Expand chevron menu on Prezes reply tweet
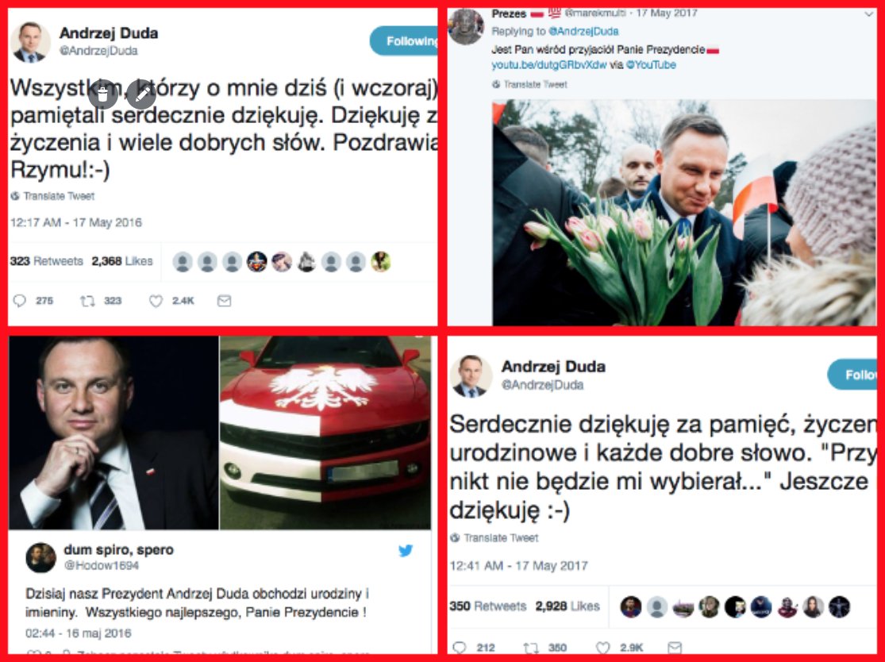Screen dimensions: 885x662 [868, 14]
